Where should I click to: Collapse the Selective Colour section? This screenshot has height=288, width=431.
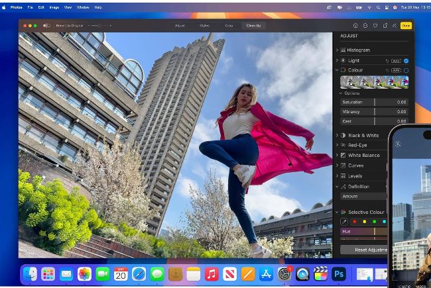coord(337,213)
